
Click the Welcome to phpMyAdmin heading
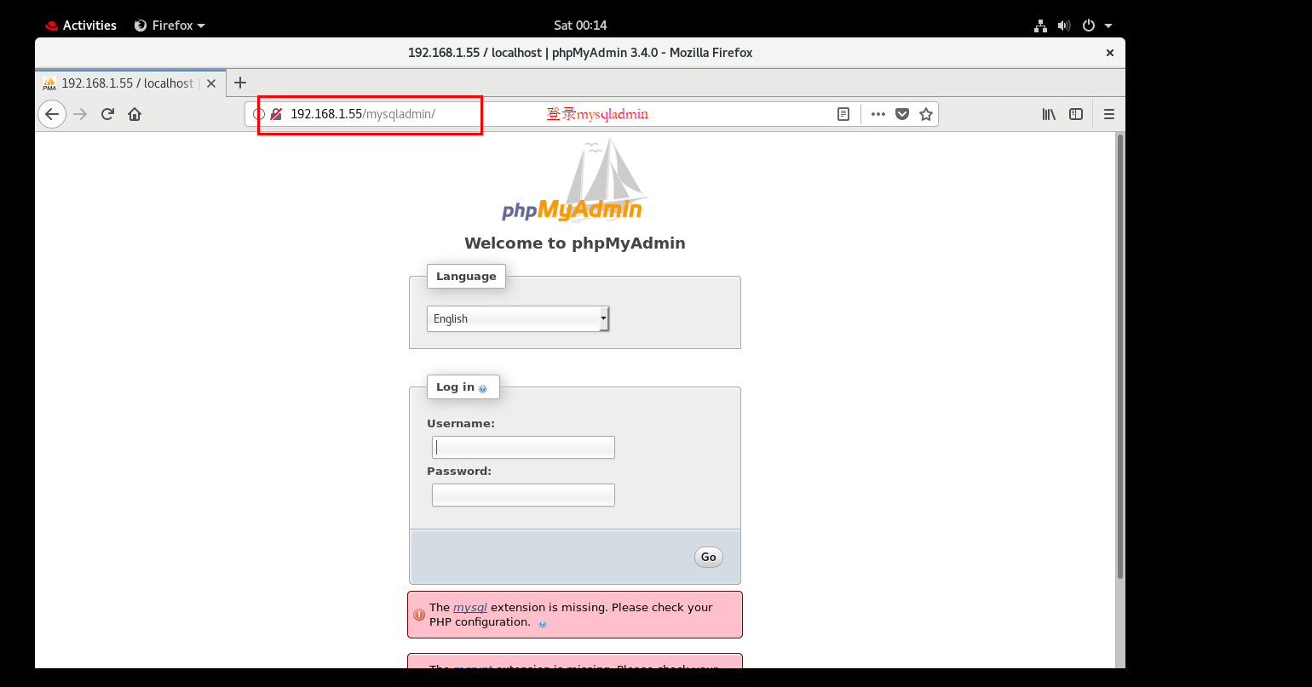click(575, 243)
